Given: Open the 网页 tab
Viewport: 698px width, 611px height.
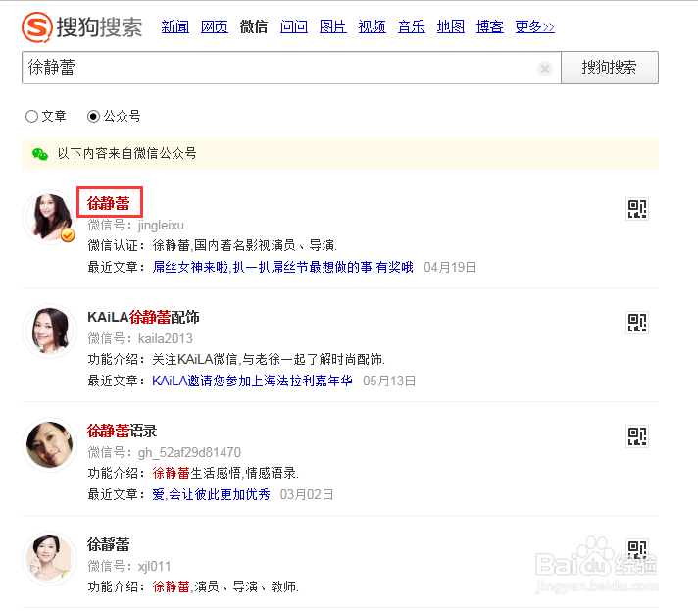Looking at the screenshot, I should (x=214, y=26).
